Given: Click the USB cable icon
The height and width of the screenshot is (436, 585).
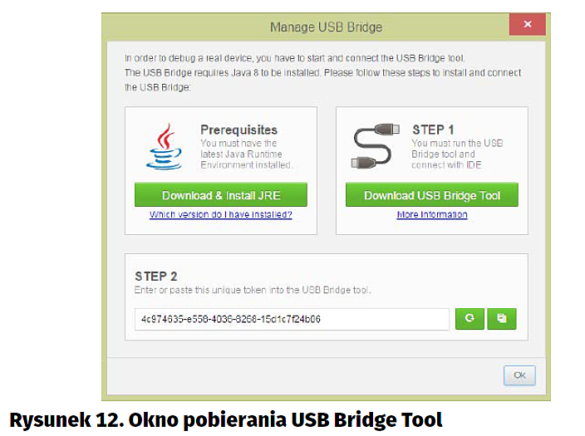Looking at the screenshot, I should point(374,147).
